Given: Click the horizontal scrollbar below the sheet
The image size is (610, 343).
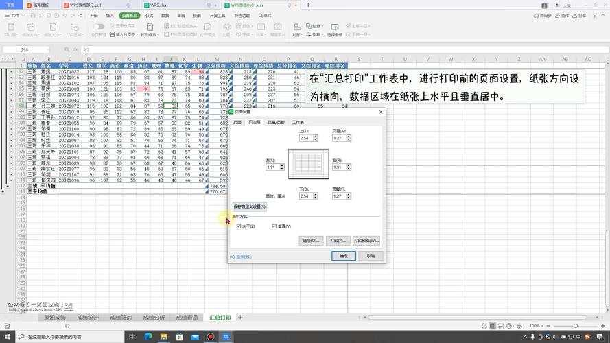Looking at the screenshot, I should (477, 318).
